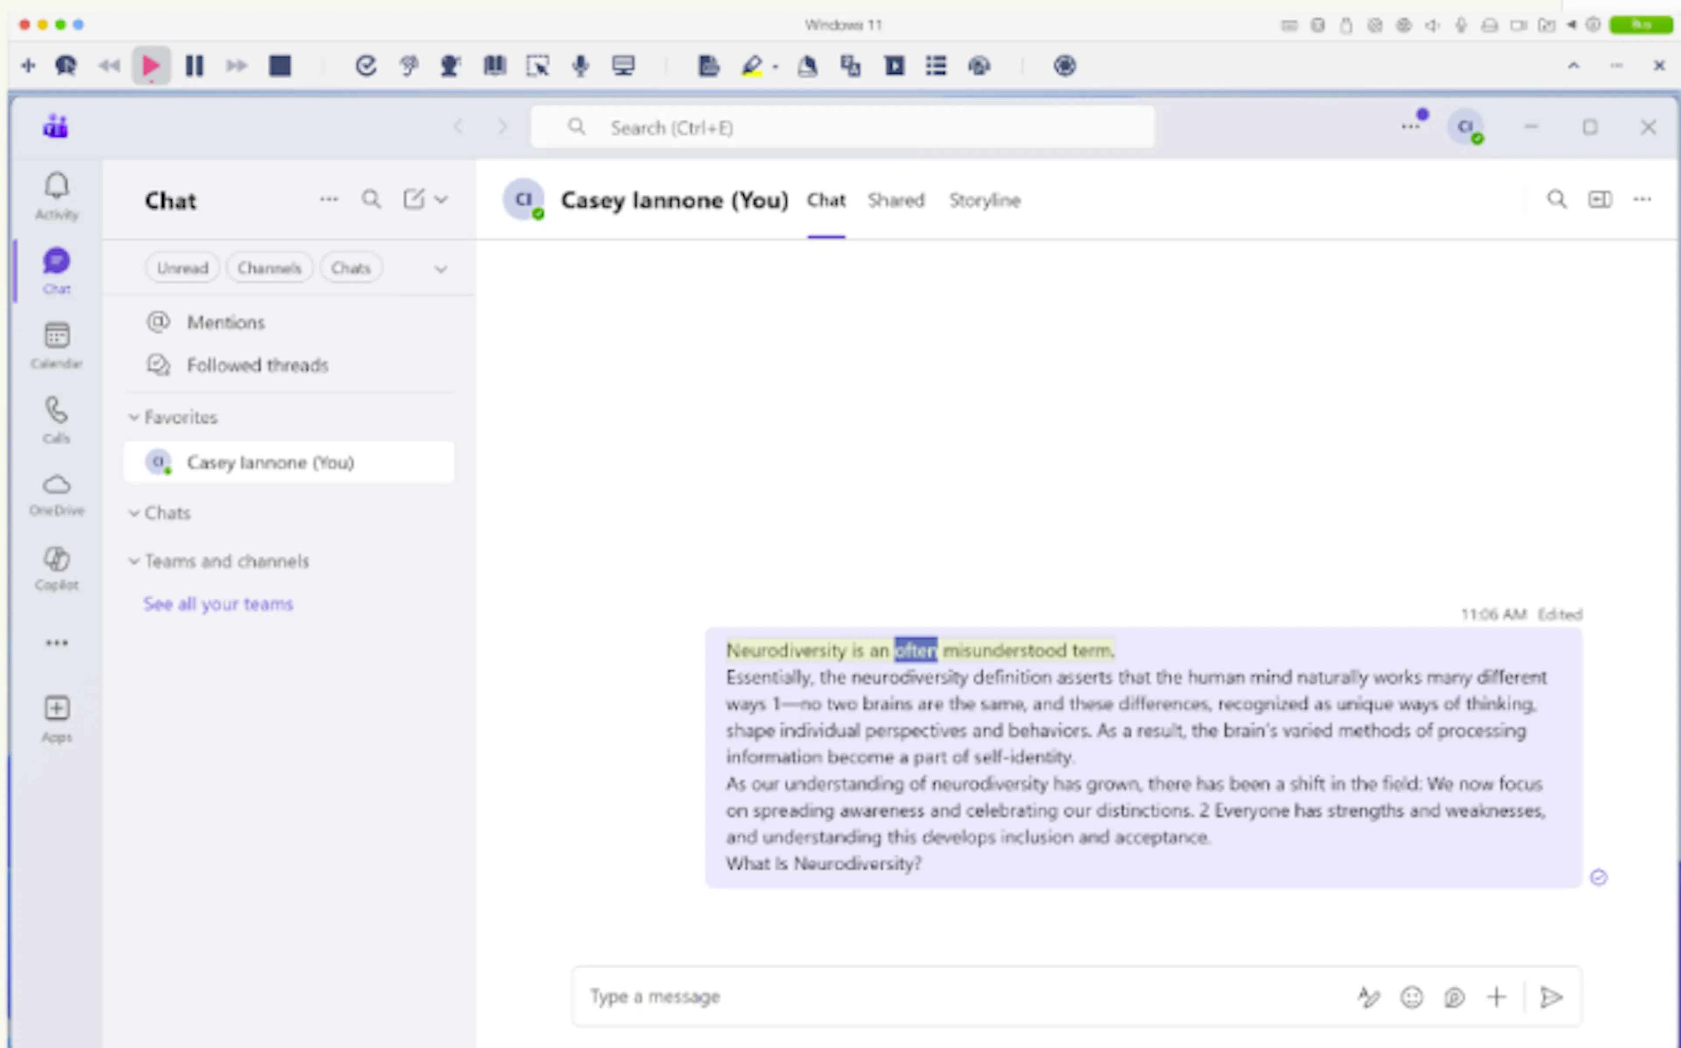Filter the chat list by Channels
Screen dimensions: 1681x1048
click(269, 268)
